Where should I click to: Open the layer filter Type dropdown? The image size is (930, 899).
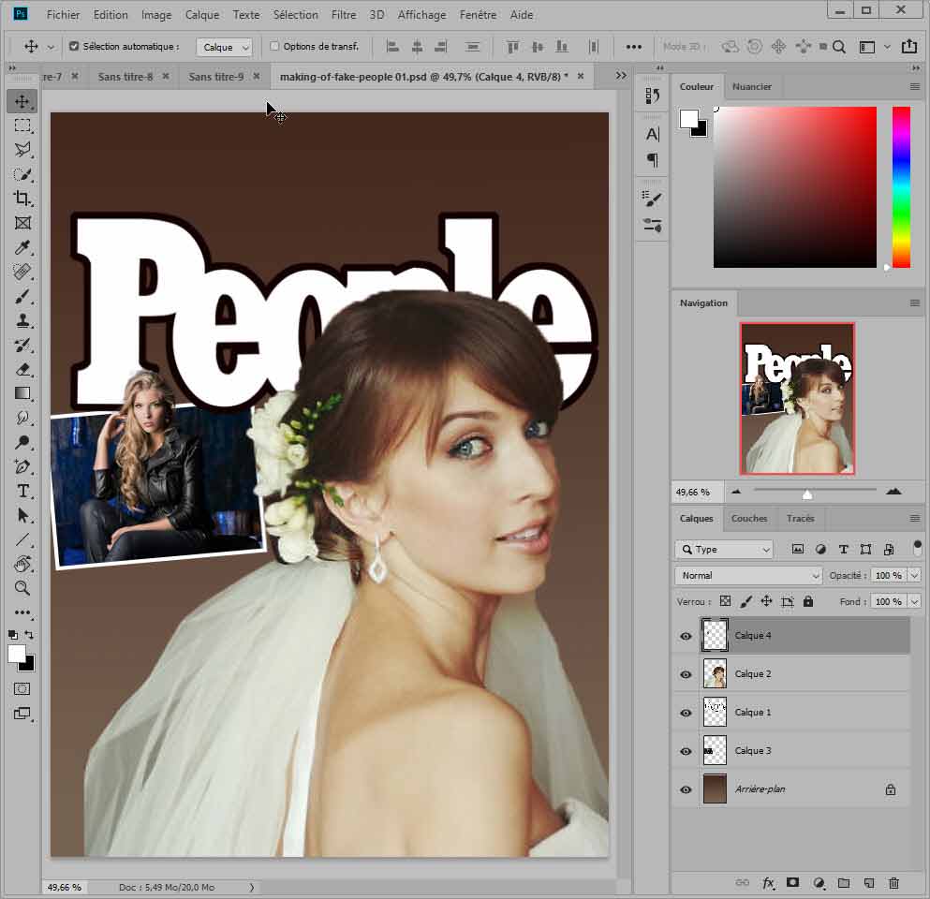click(724, 550)
